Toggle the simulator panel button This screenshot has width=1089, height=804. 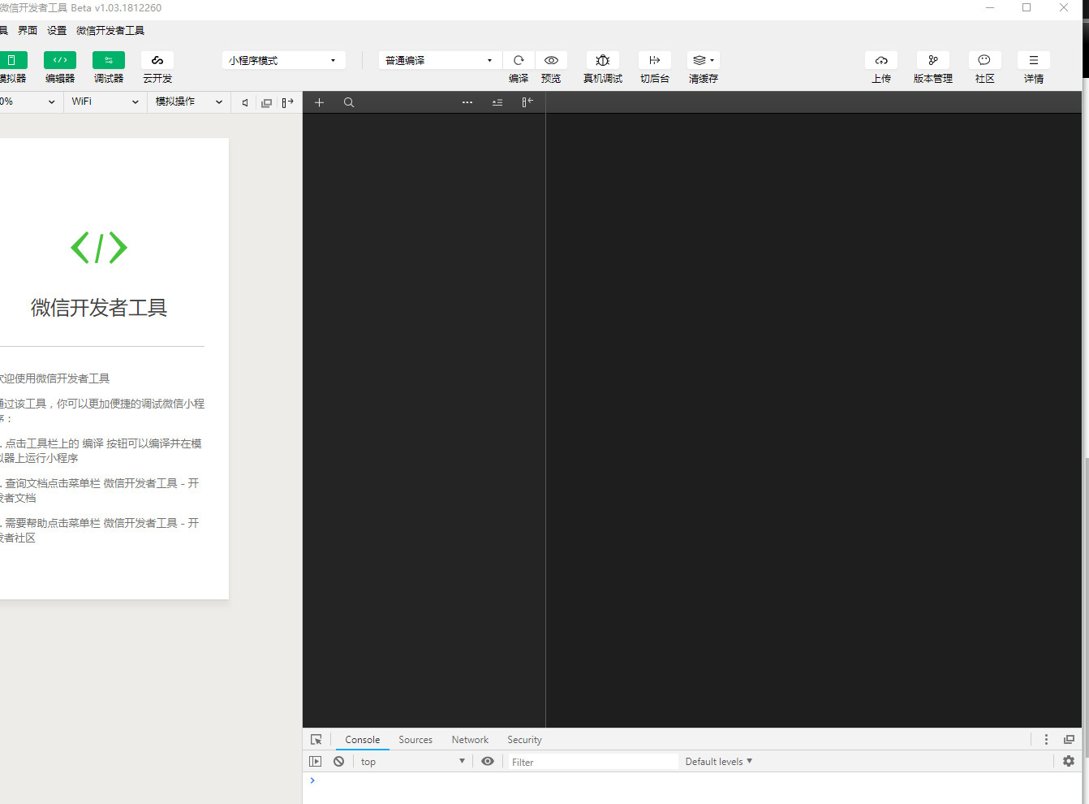pos(12,60)
